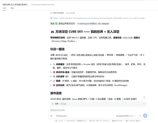Image resolution: width=158 pixels, height=123 pixels.
Task: Click the 操作速查 section heading
Action: (56, 93)
